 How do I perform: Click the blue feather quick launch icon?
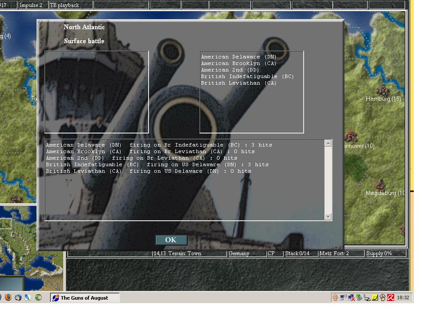coord(27,297)
